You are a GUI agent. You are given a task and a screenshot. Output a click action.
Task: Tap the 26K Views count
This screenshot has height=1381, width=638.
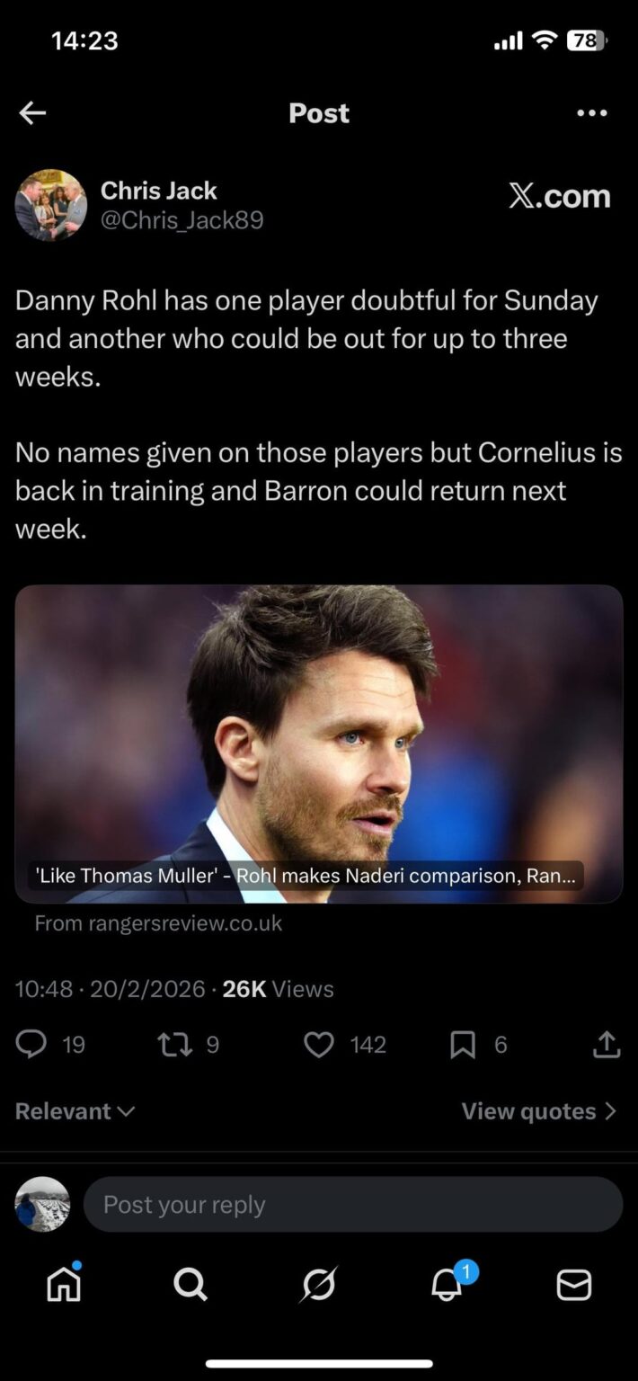pyautogui.click(x=278, y=989)
